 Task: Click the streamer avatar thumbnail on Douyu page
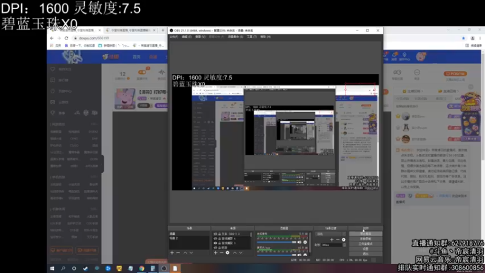point(125,98)
